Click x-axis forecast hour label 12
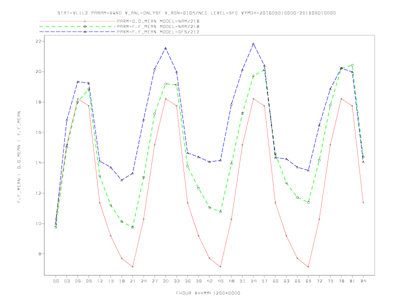 tap(100, 281)
